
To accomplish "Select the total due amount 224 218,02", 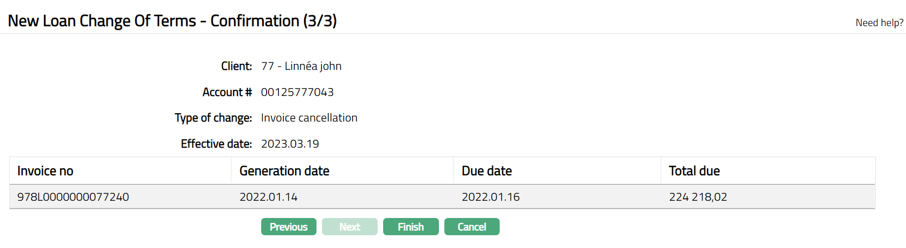I will coord(698,197).
